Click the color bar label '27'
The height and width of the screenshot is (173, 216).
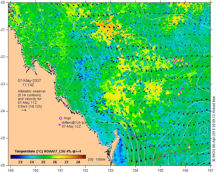pos(66,162)
